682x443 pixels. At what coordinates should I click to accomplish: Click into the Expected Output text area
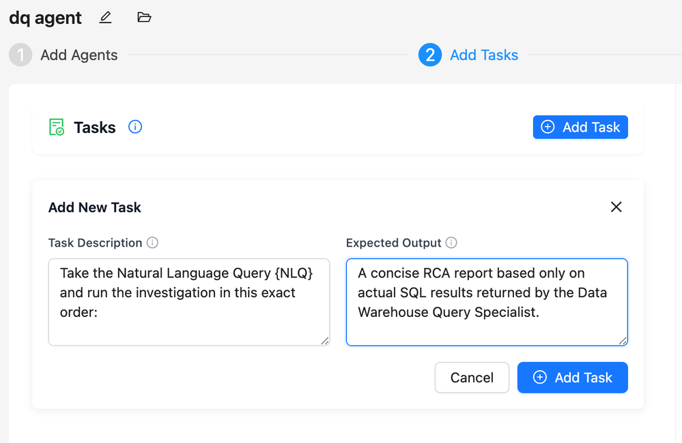[x=487, y=303]
